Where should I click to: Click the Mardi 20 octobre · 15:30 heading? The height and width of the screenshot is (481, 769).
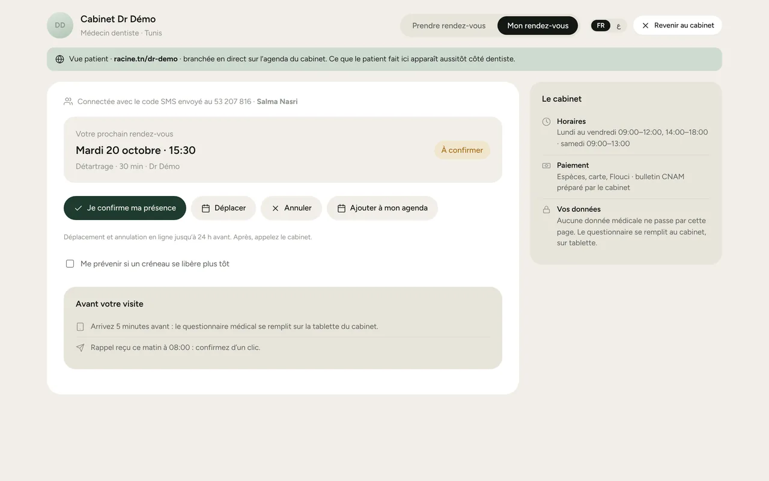136,150
